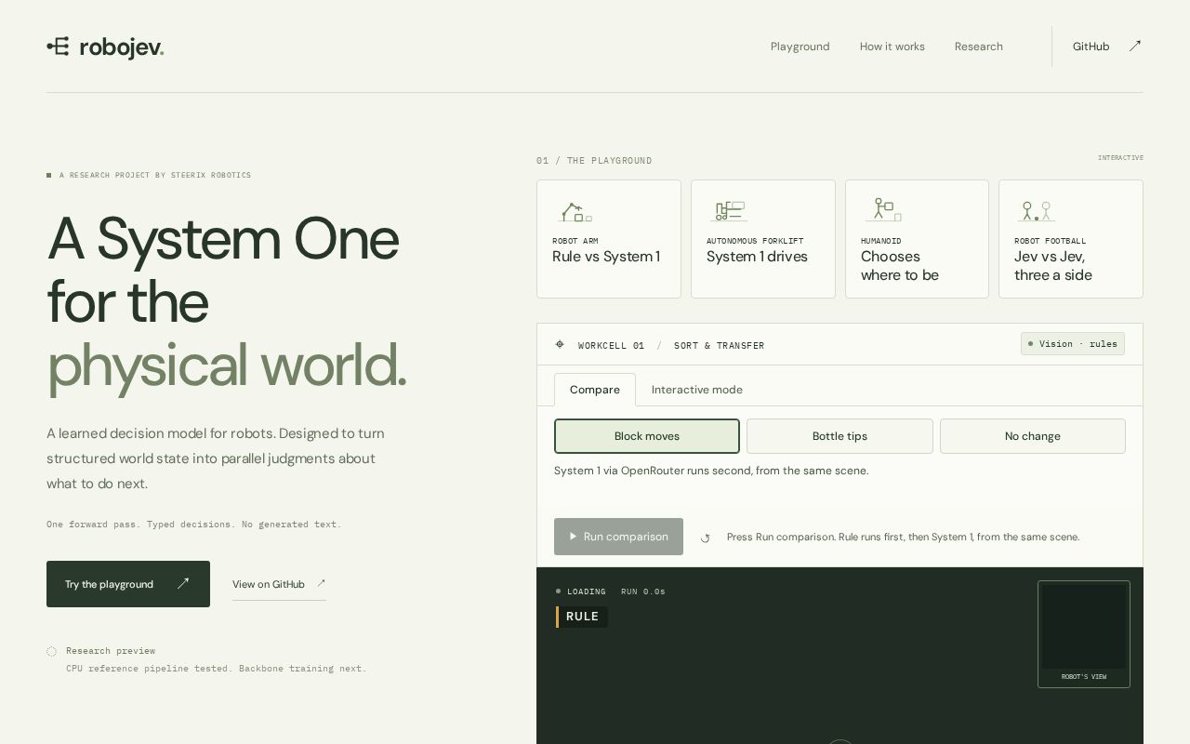The height and width of the screenshot is (744, 1190).
Task: Choose the Bottle tips scenario
Action: point(840,436)
